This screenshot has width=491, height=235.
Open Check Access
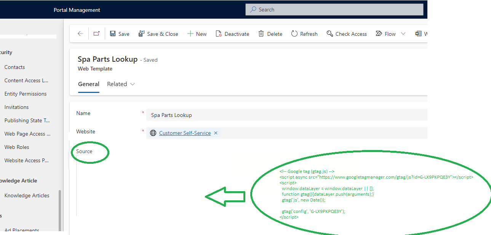(x=347, y=34)
